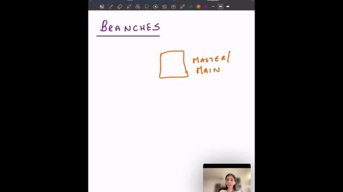Viewport: 343px width, 192px height.
Task: Click the presenter webcam thumbnail
Action: tap(227, 178)
